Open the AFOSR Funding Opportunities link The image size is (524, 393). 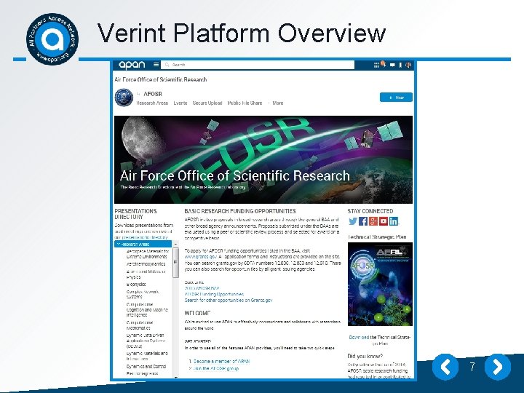(x=214, y=294)
